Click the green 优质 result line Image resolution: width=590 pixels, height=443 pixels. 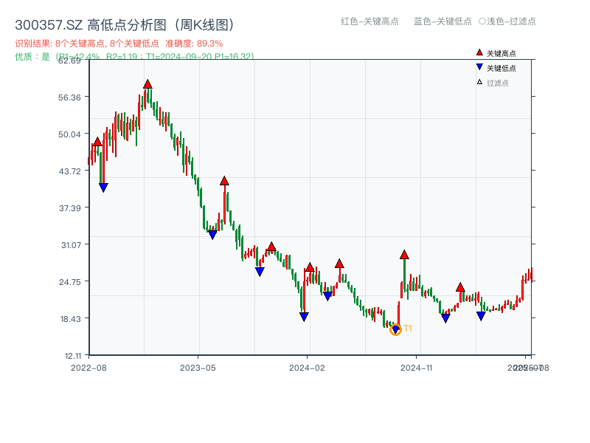(x=134, y=57)
